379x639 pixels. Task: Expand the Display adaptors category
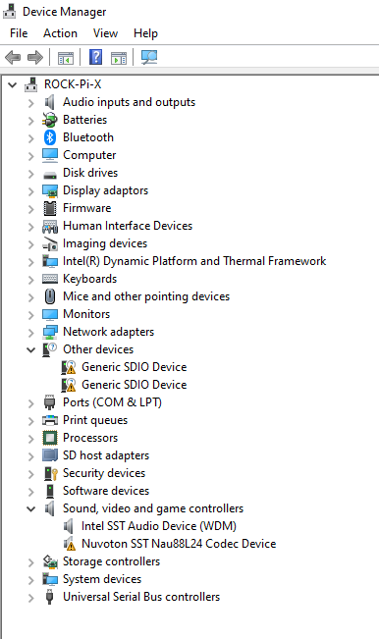[x=31, y=190]
